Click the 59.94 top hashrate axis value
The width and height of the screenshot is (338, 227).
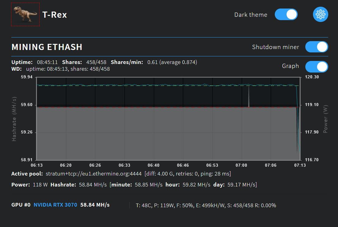(x=27, y=77)
